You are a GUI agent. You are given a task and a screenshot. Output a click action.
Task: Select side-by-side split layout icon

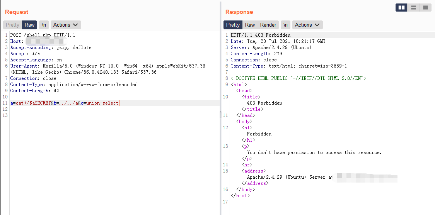click(x=401, y=7)
